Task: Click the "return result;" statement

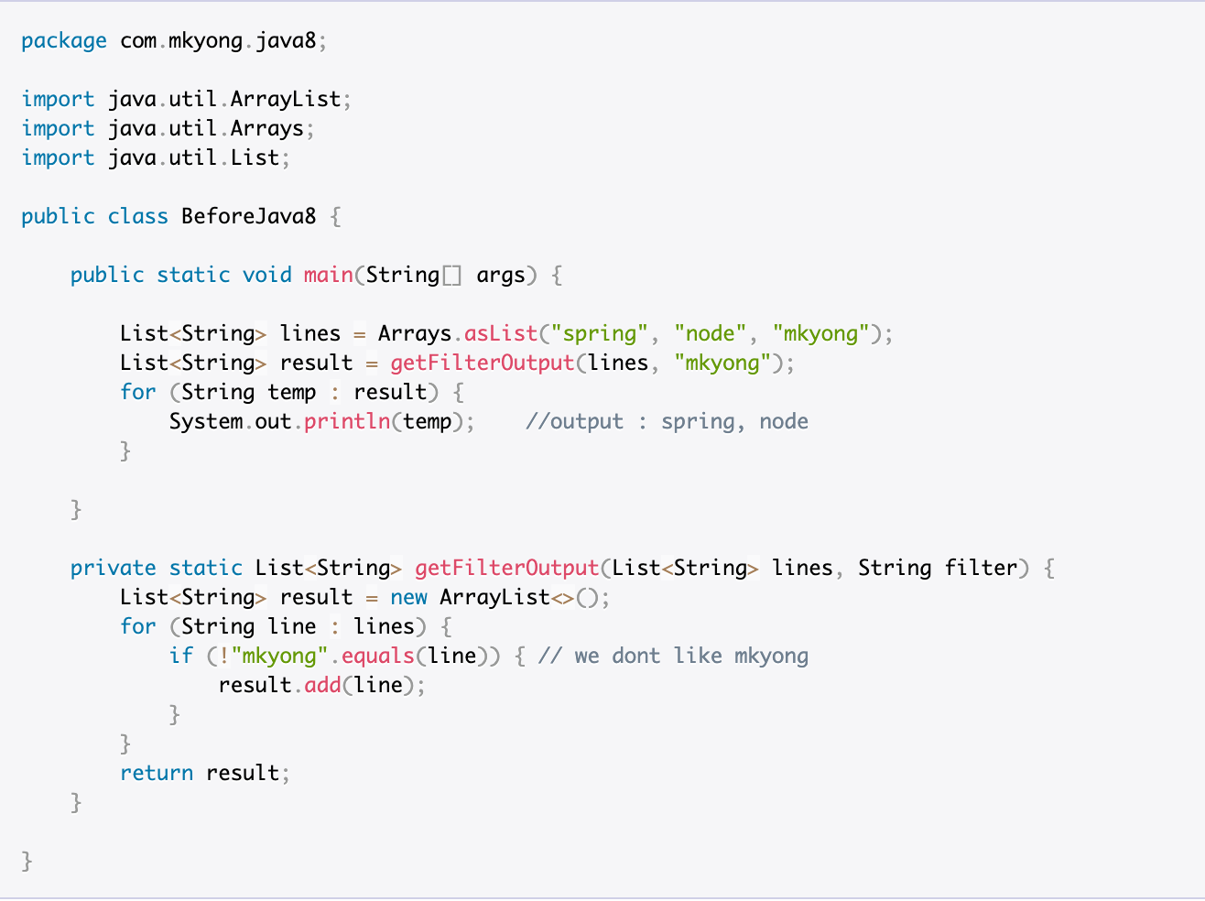Action: 205,773
